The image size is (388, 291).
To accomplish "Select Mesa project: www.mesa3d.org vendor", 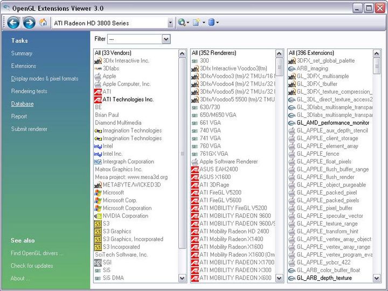I will pyautogui.click(x=131, y=177).
